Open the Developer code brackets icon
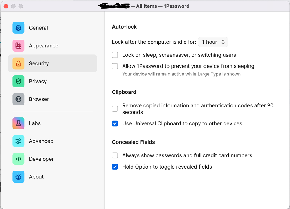The width and height of the screenshot is (290, 209). 18,159
